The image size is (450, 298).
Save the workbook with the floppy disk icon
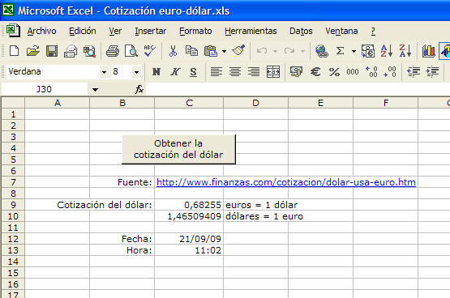pyautogui.click(x=52, y=51)
